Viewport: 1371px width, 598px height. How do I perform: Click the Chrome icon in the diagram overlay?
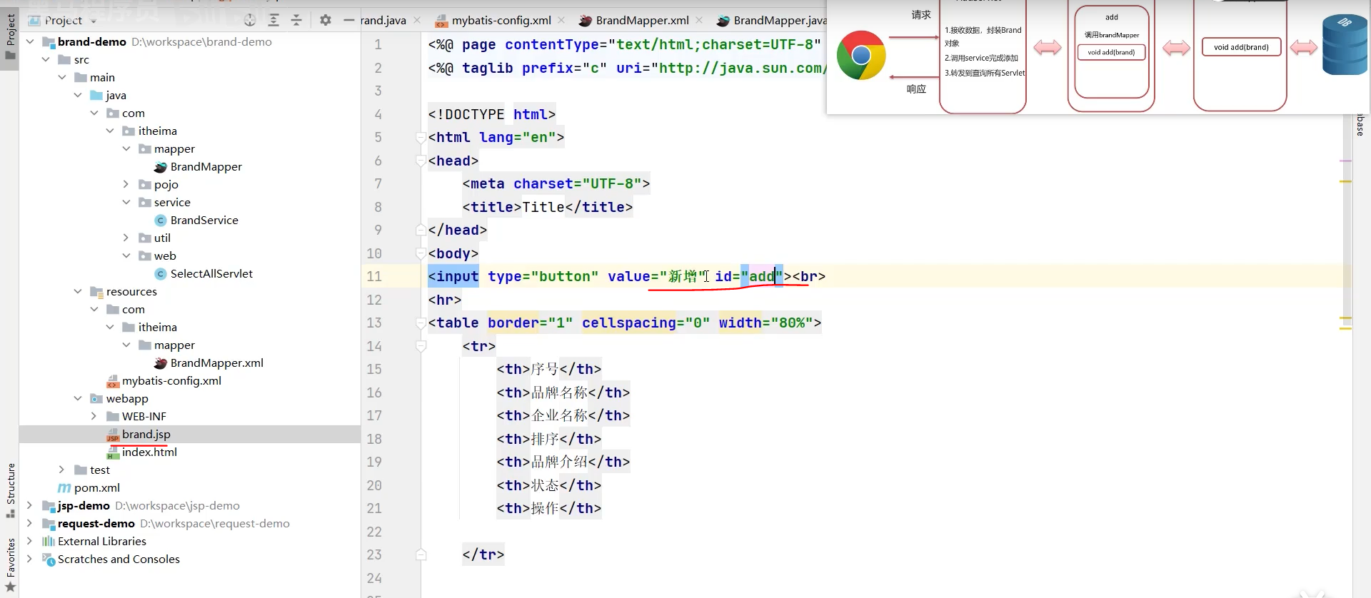[x=861, y=55]
